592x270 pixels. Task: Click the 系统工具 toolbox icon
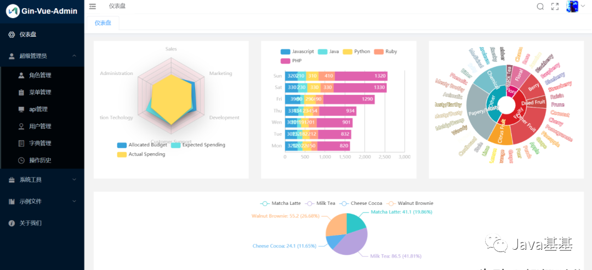pos(12,180)
